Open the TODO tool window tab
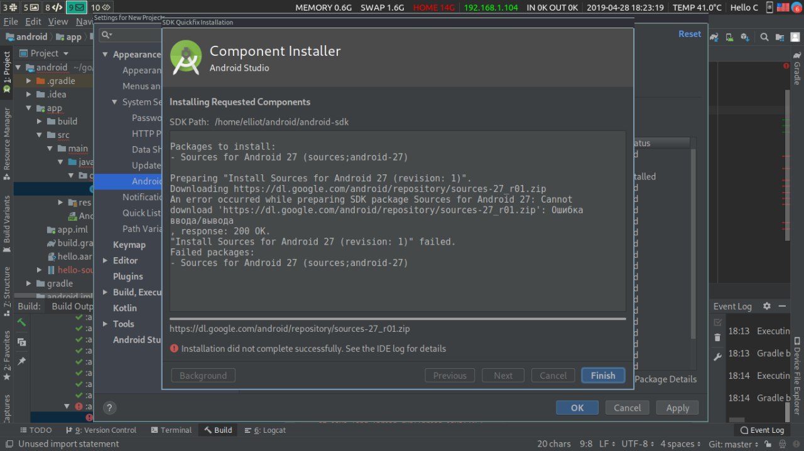 [36, 430]
